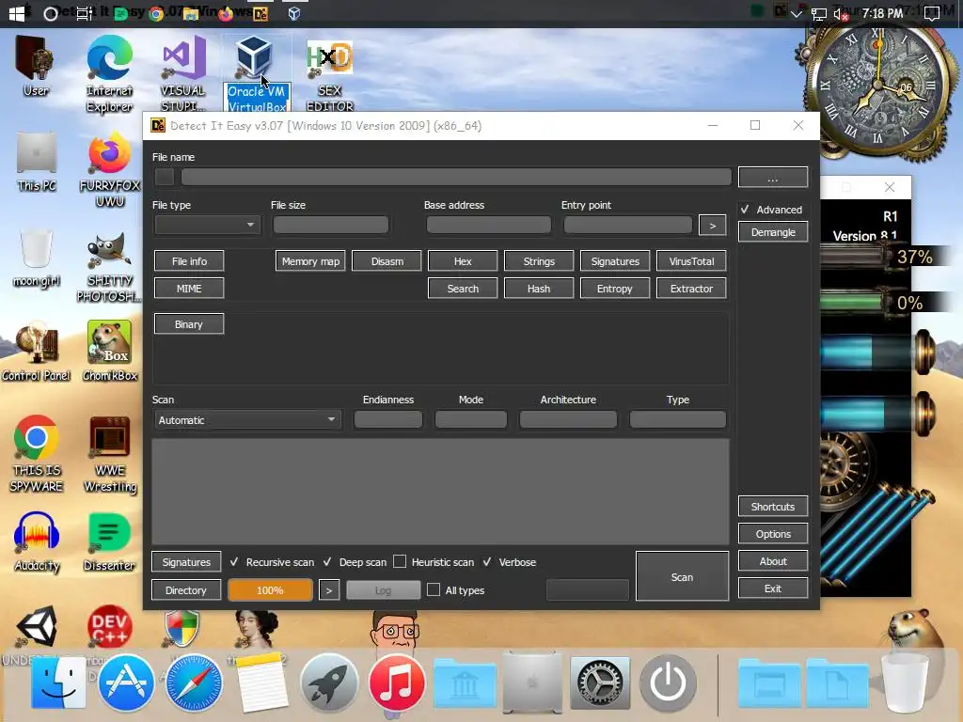
Task: Open the Options dialog
Action: point(773,534)
